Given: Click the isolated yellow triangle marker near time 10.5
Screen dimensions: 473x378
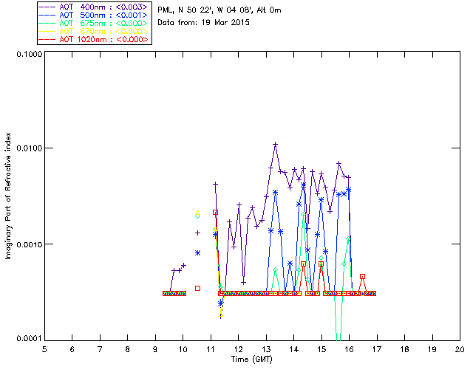Looking at the screenshot, I should point(197,212).
